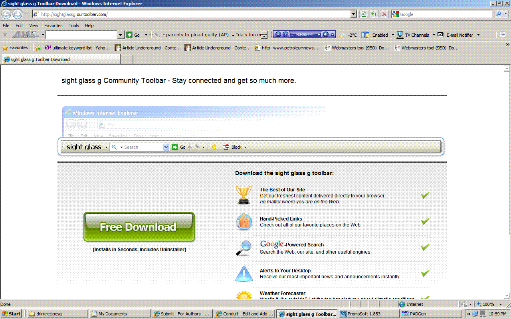Mute the radio speaker volume icon
511x319 pixels.
326,35
